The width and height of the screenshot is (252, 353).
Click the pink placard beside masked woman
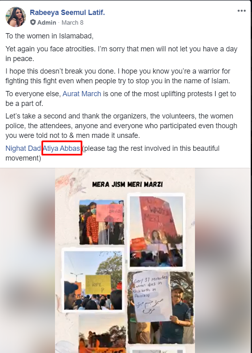pos(110,213)
